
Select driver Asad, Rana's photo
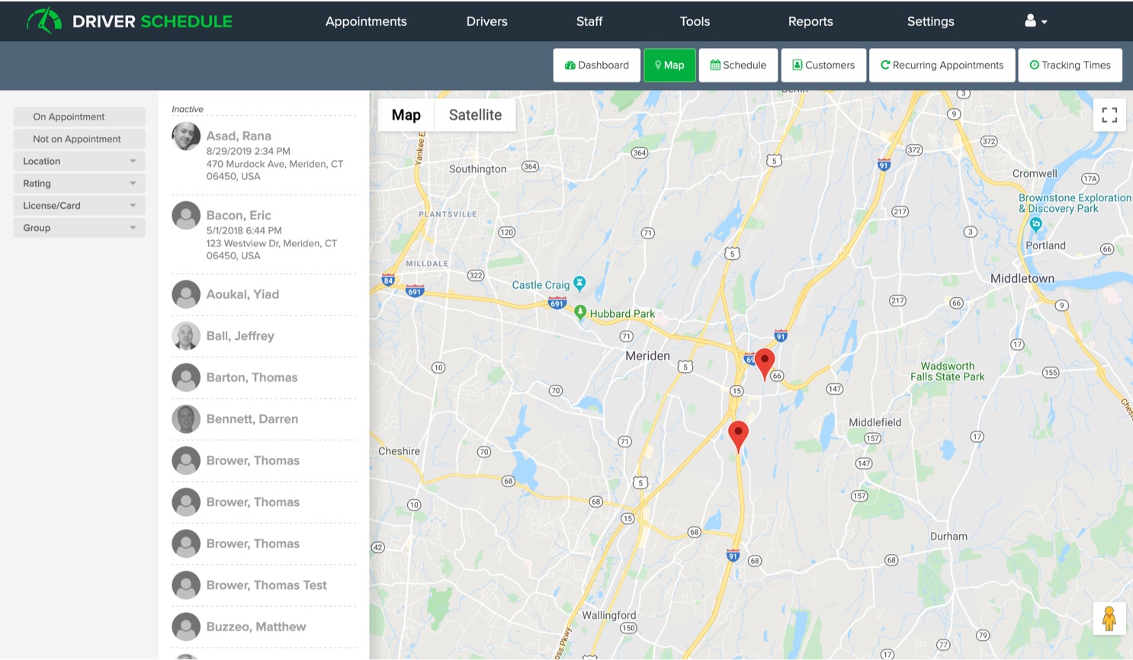coord(186,137)
